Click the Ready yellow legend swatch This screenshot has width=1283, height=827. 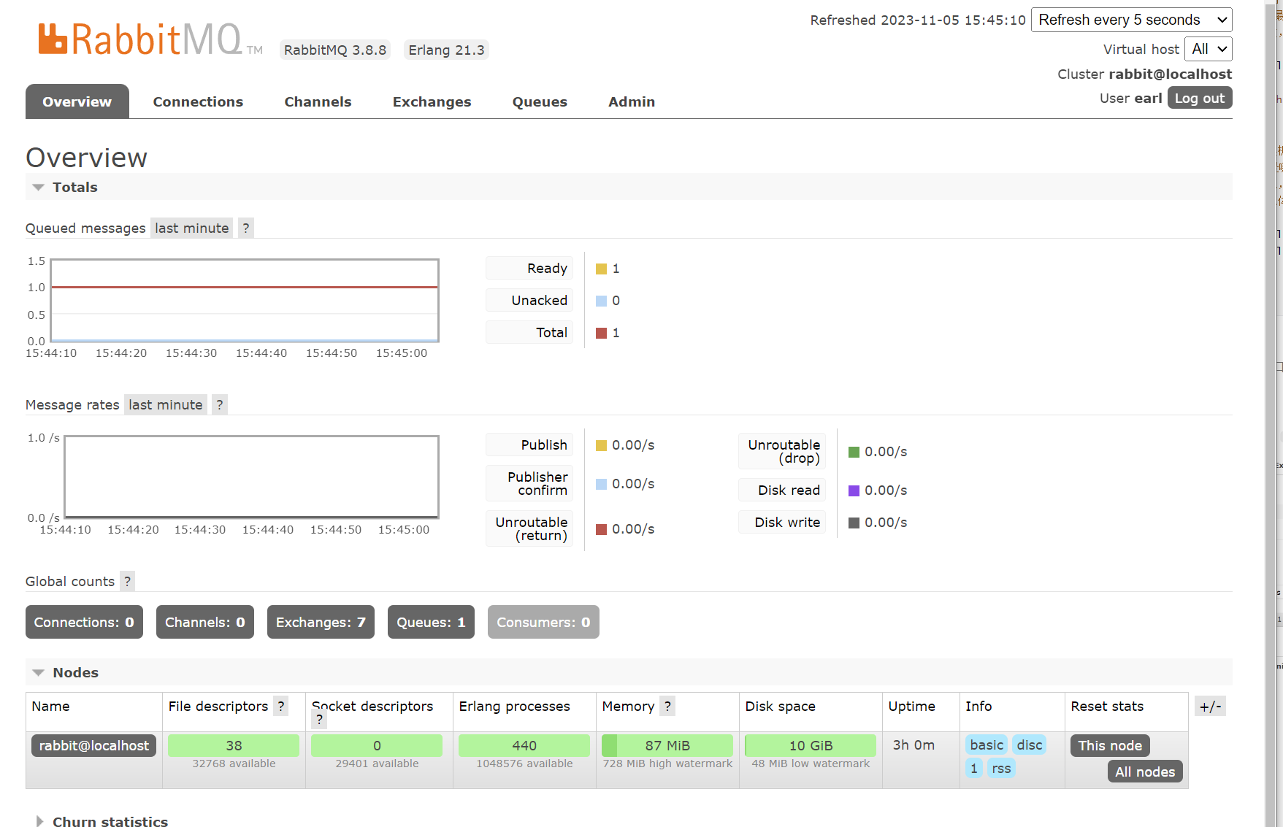602,269
